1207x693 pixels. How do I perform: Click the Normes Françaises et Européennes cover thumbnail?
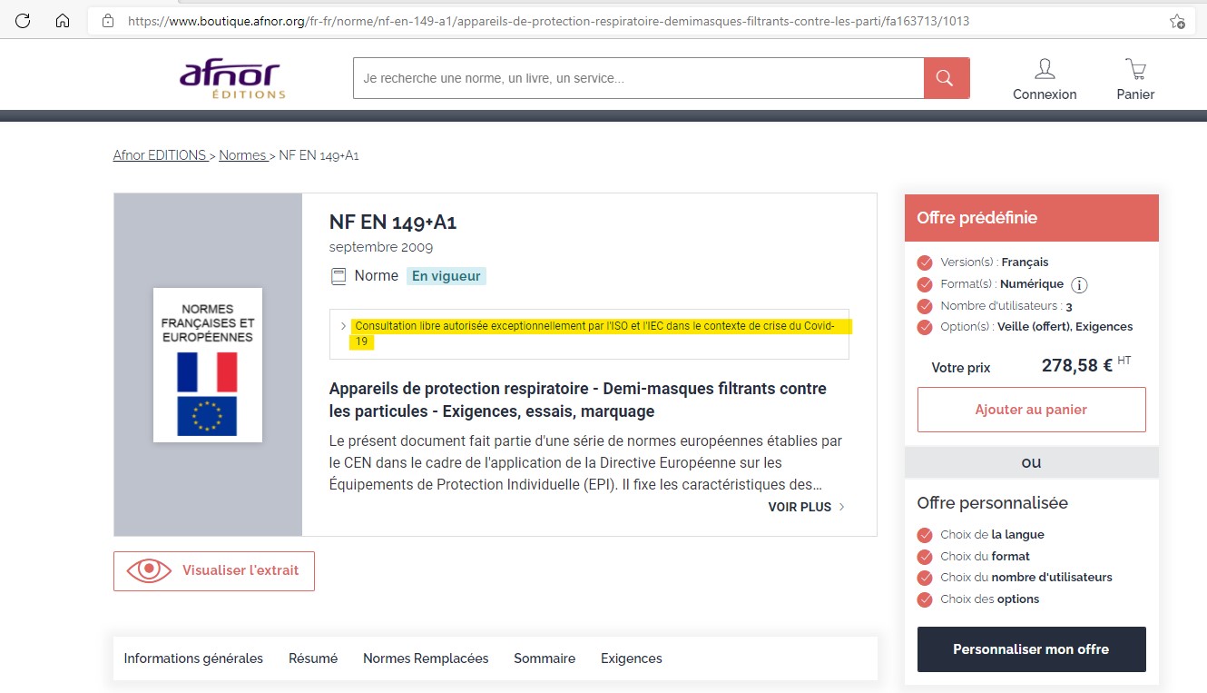click(x=208, y=365)
